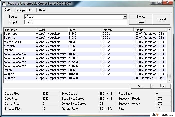
Task: Click the Corrupt Bytes Copied value 0 B
Action: [107, 104]
